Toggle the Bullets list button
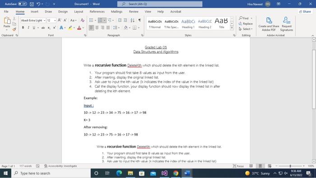Viewport: 316px width, 178px height. [x=91, y=20]
